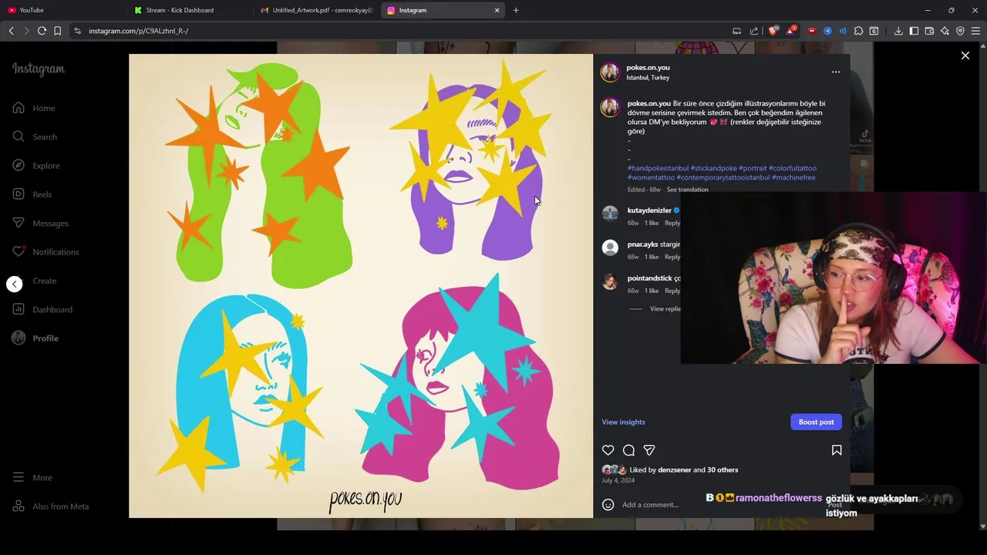Viewport: 987px width, 555px height.
Task: Click View insights link
Action: (623, 422)
